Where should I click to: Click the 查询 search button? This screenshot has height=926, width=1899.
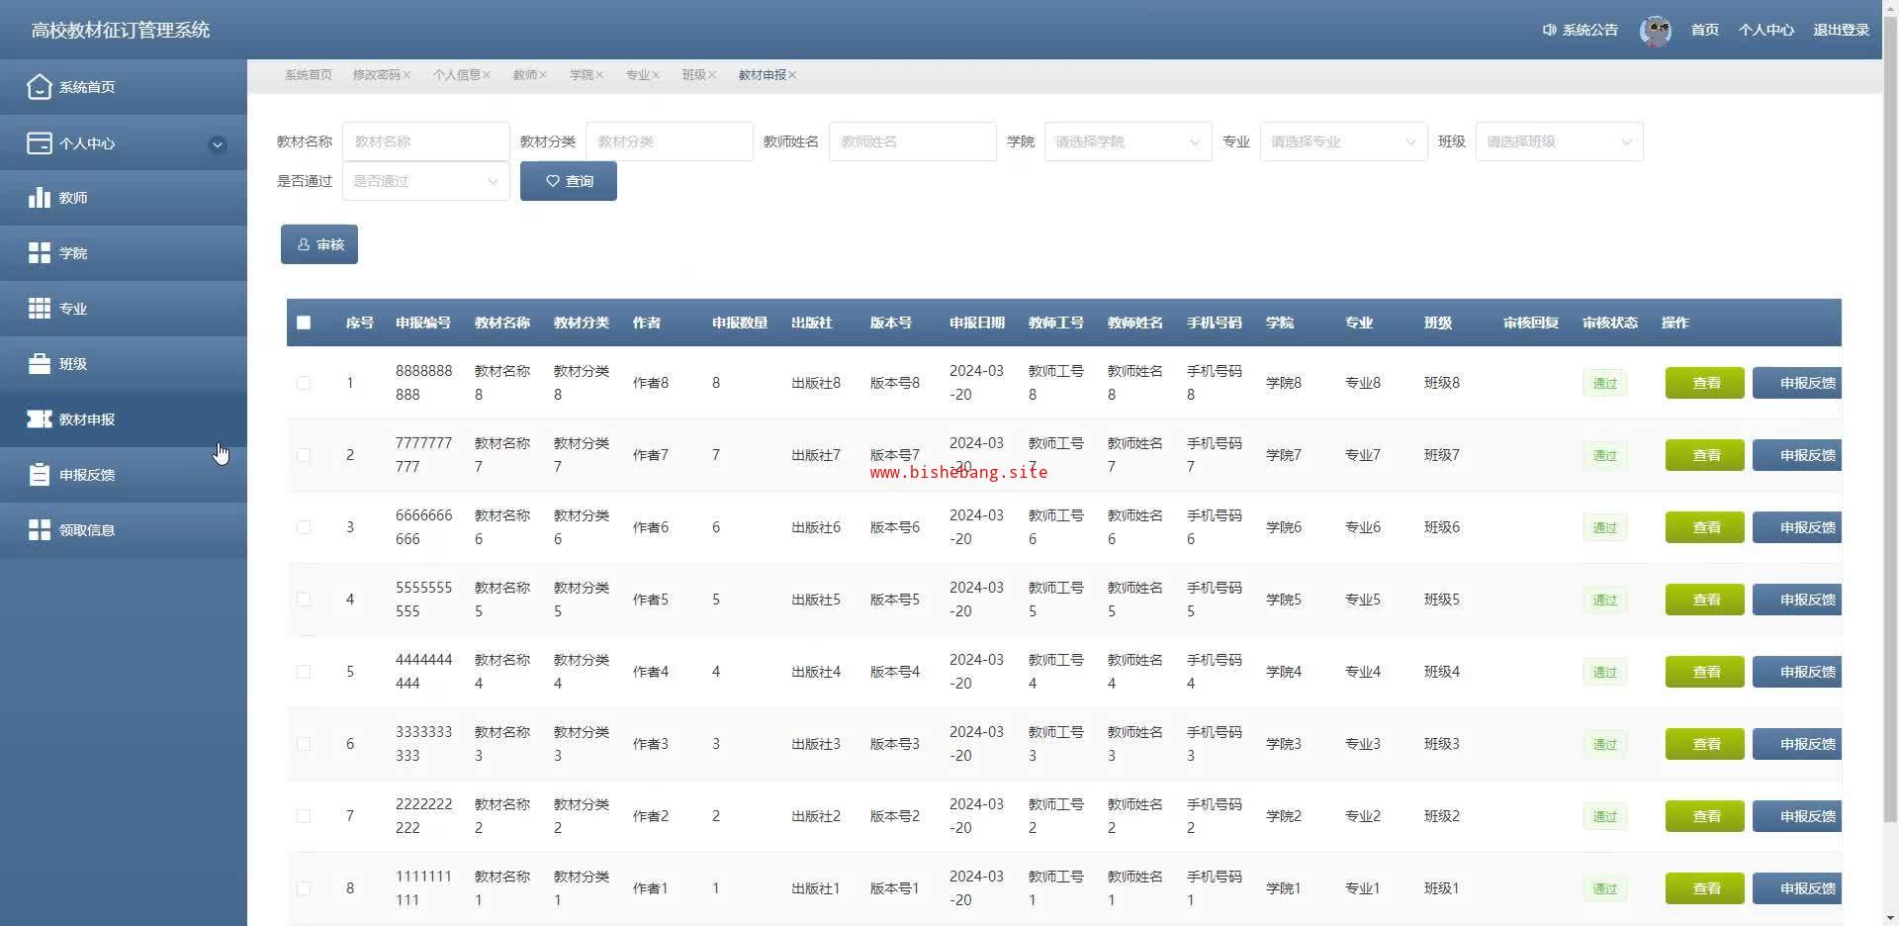click(568, 181)
